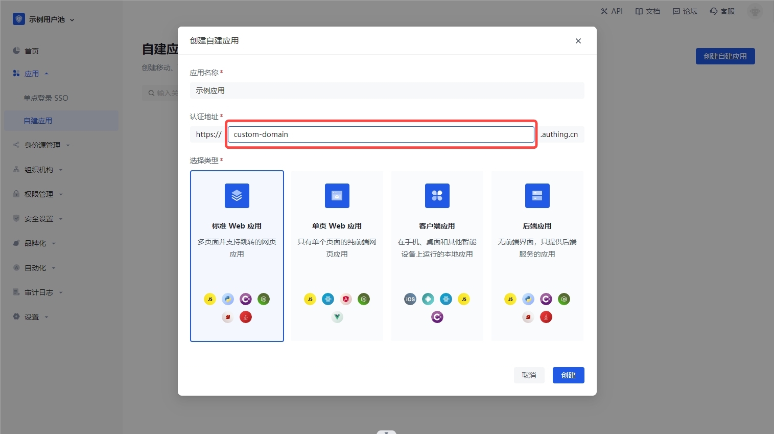
Task: Open the 单点登录 SSO menu item
Action: point(45,98)
